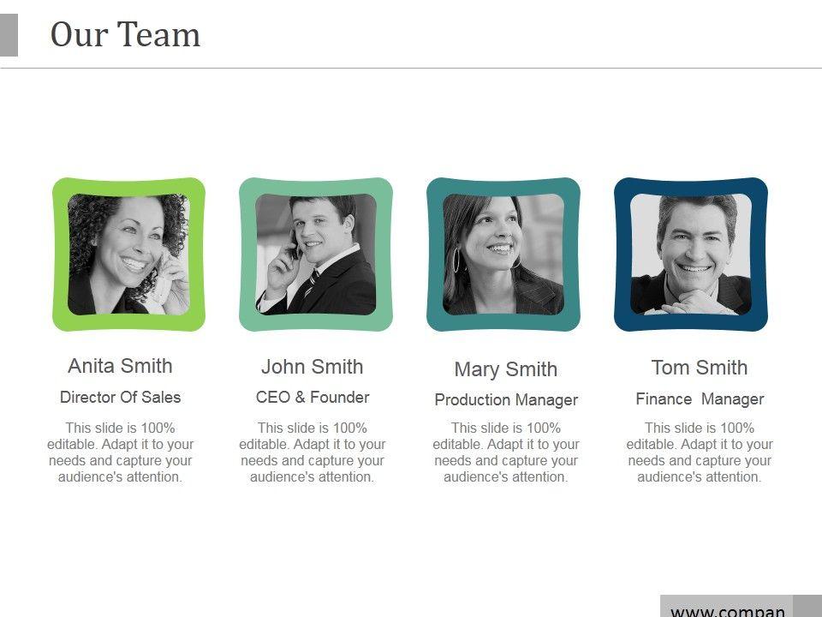Click the description paragraph under Mary Smith

[x=506, y=452]
